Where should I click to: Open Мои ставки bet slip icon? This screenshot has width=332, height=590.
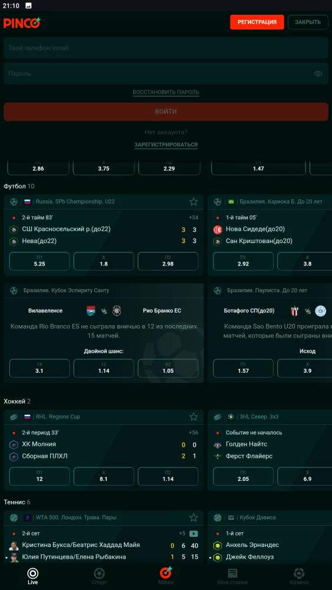(x=232, y=576)
